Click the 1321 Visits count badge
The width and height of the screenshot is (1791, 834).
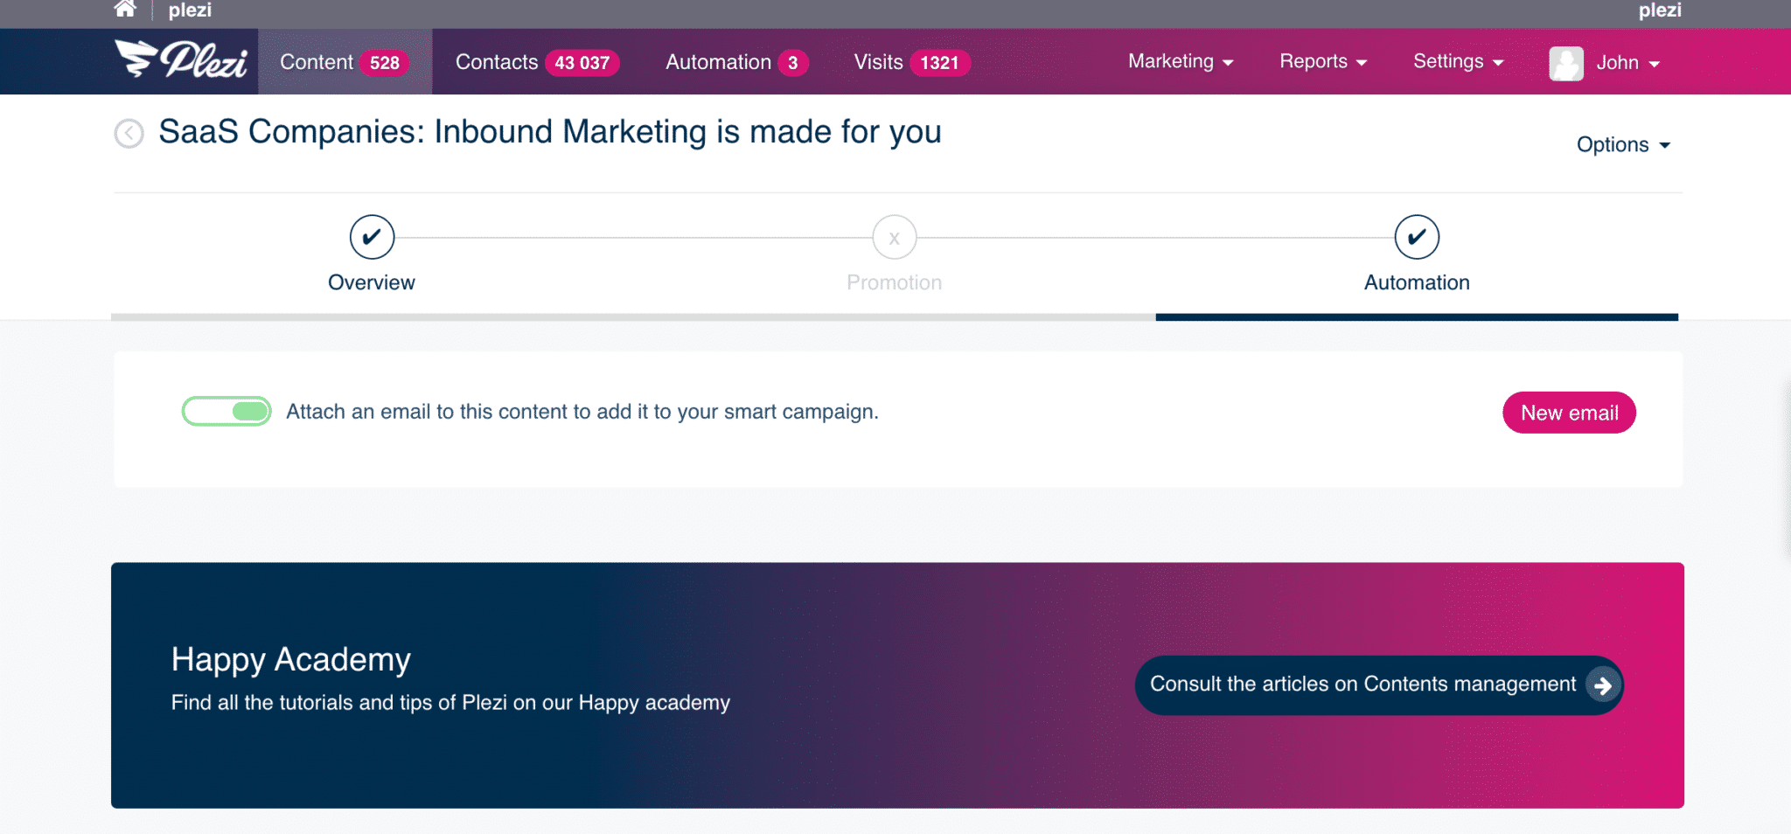pyautogui.click(x=939, y=63)
